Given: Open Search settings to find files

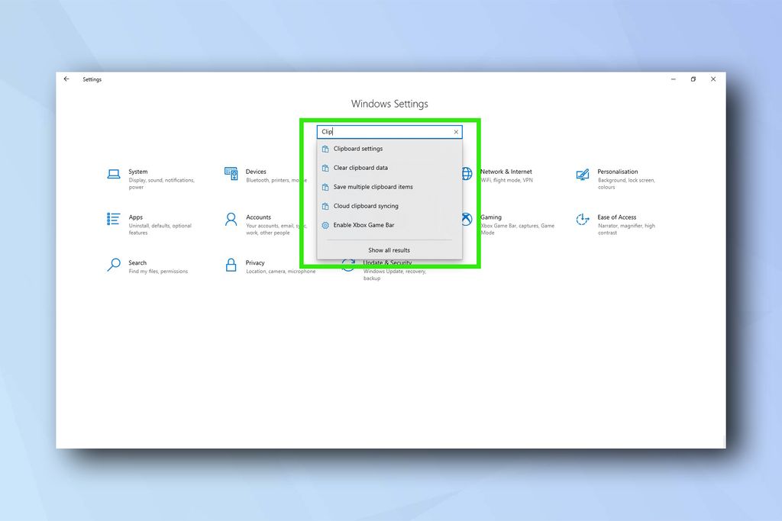Looking at the screenshot, I should [x=113, y=265].
